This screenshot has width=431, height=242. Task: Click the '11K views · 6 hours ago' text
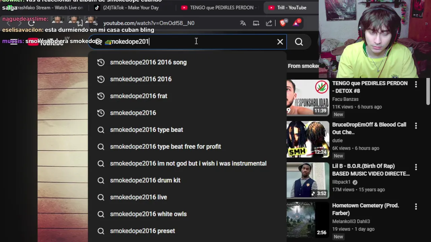(357, 107)
